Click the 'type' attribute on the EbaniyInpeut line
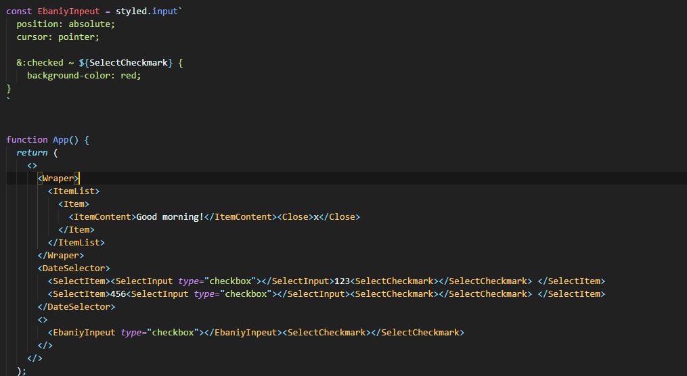 click(131, 332)
